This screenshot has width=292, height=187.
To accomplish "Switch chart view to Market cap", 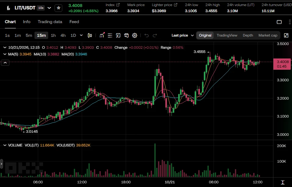I will coord(268,35).
